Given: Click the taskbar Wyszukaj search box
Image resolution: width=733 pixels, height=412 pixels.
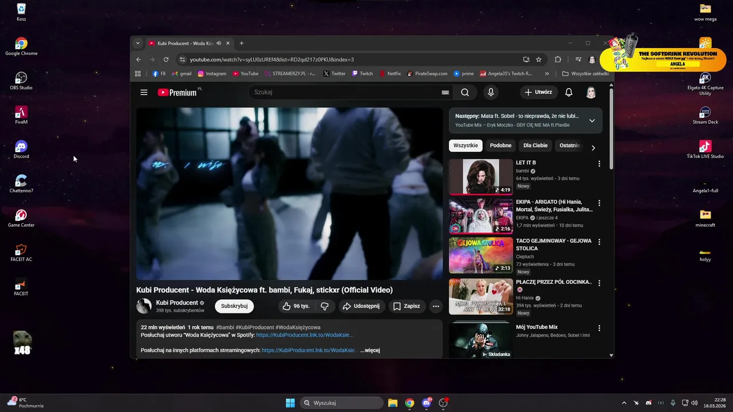Looking at the screenshot, I should pyautogui.click(x=342, y=403).
